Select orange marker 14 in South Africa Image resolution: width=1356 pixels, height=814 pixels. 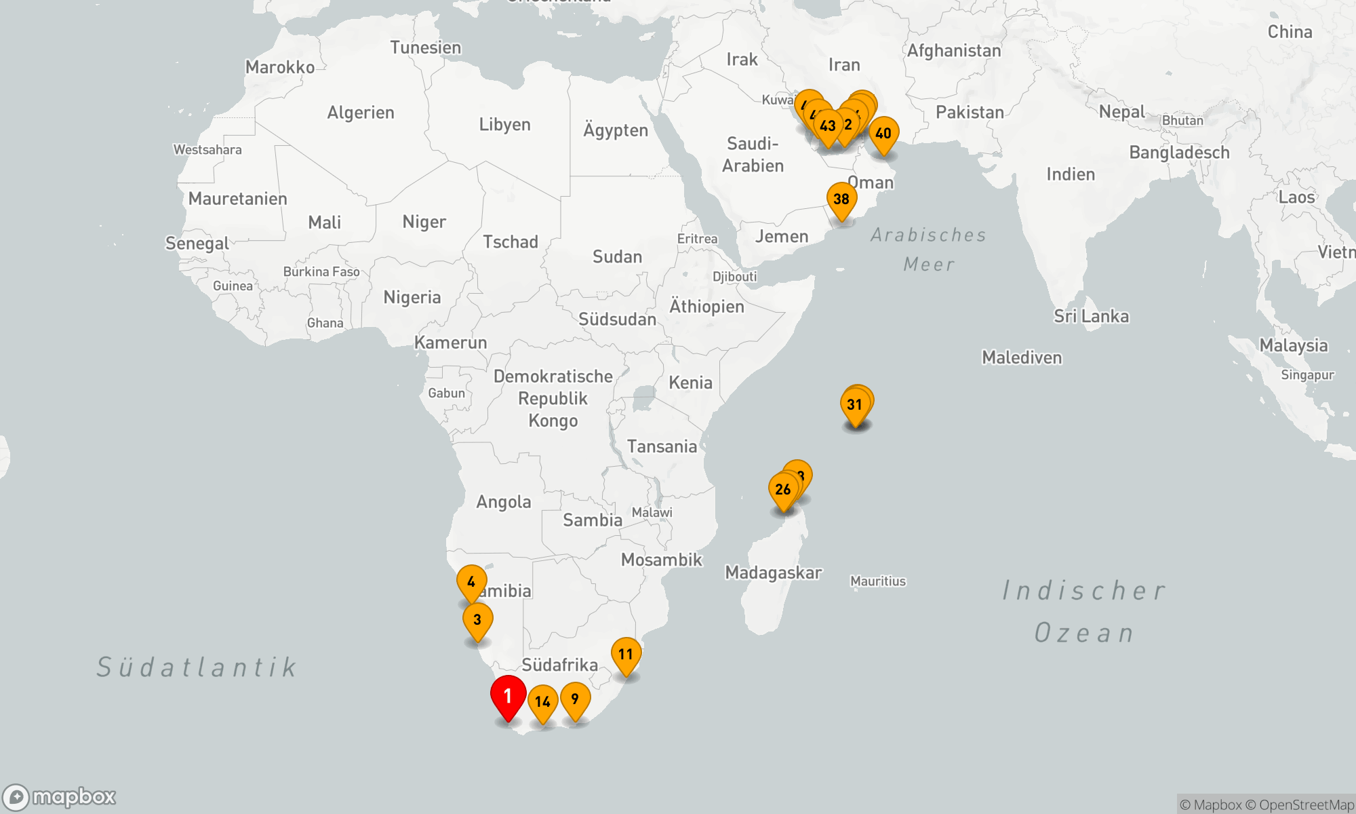click(542, 701)
